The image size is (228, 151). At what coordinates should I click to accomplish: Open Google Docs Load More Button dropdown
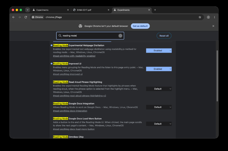159,124
